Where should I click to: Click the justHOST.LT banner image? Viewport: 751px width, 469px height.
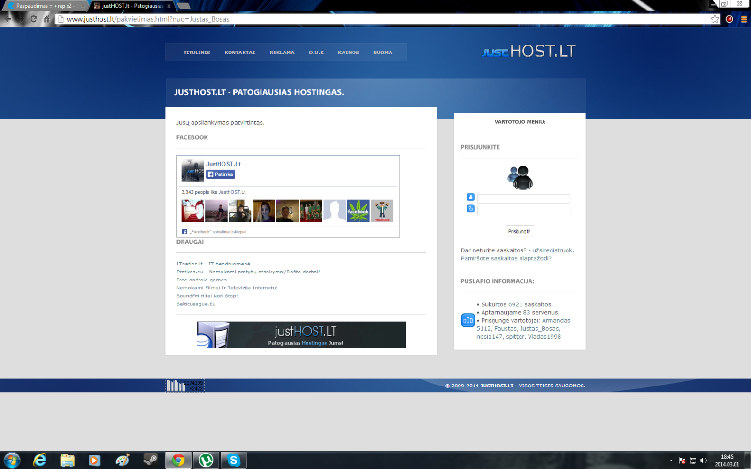coord(301,335)
